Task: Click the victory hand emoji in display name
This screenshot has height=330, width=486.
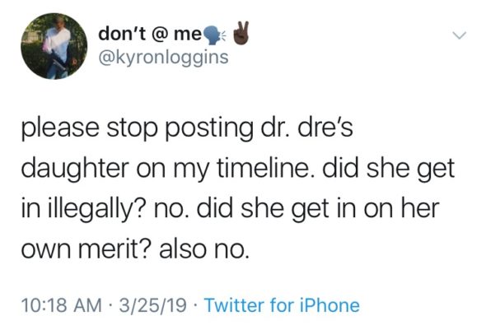Action: [x=241, y=32]
